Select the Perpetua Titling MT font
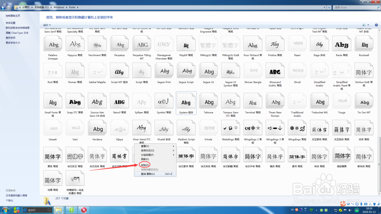The image size is (381, 214). tap(142, 44)
